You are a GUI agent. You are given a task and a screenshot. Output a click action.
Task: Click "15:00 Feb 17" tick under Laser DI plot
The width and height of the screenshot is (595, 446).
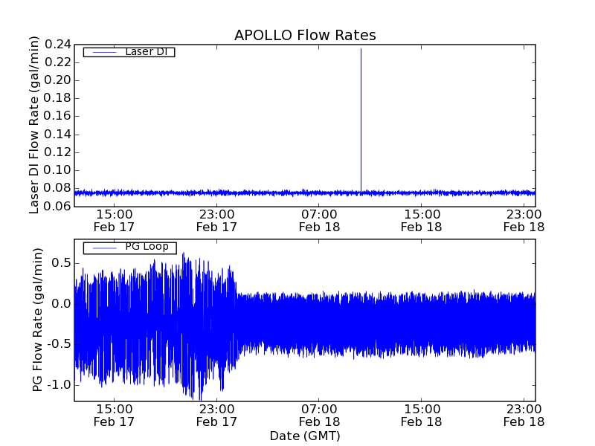coord(115,221)
